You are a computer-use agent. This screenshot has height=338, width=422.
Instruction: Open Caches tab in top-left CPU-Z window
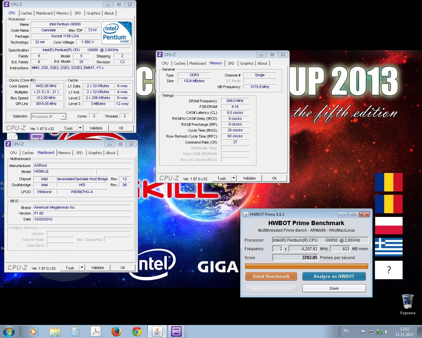tap(26, 13)
